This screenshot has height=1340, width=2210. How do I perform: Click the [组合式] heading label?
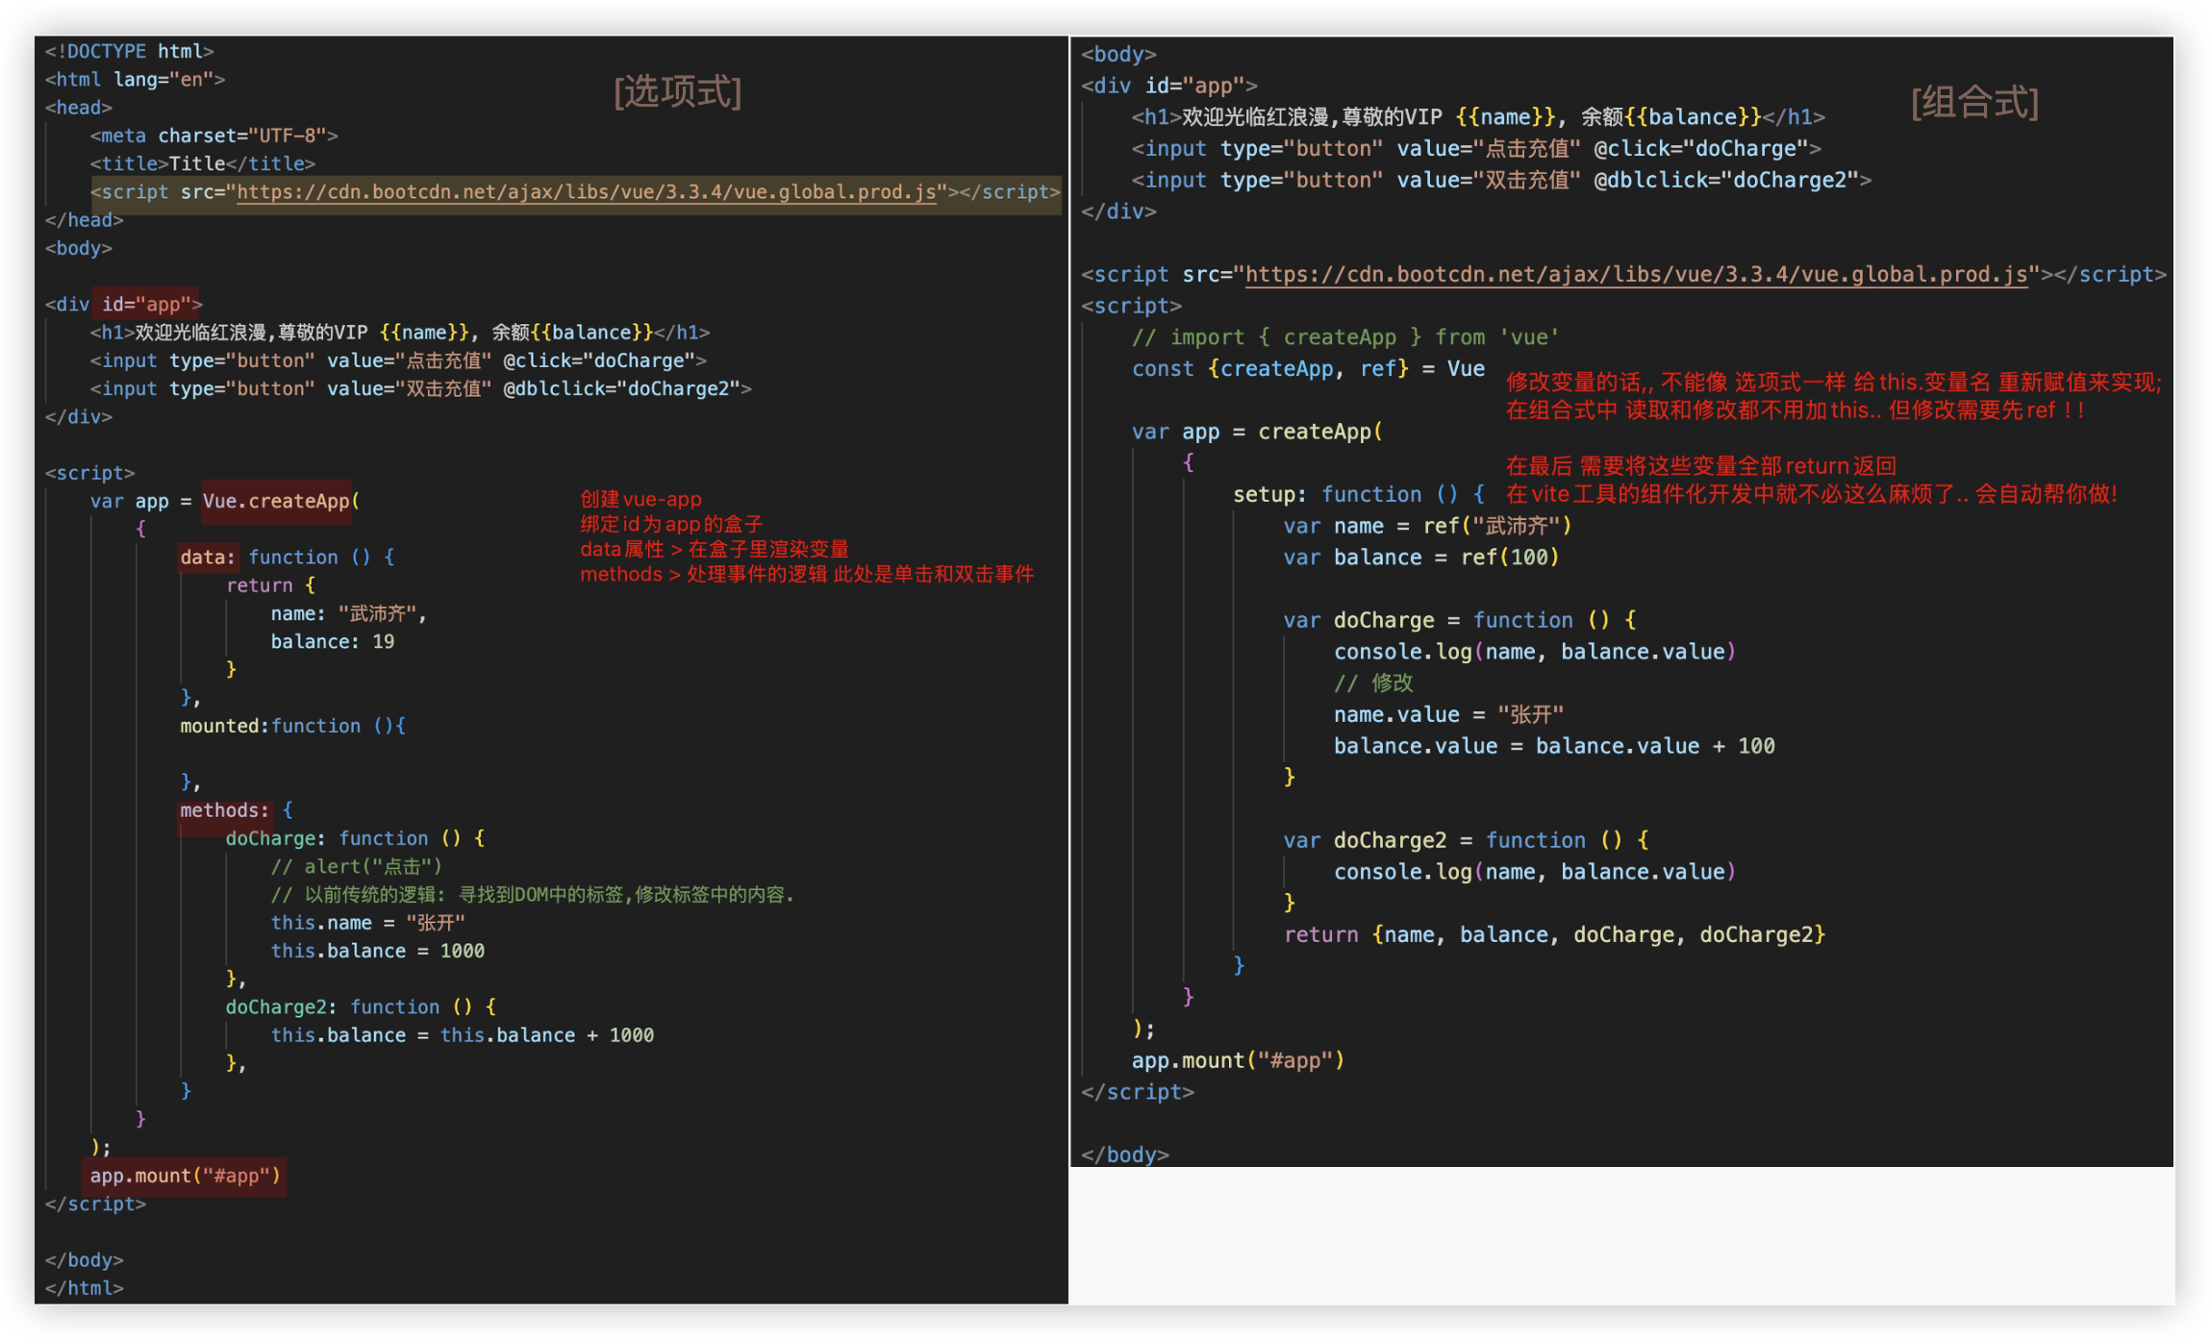coord(1974,102)
